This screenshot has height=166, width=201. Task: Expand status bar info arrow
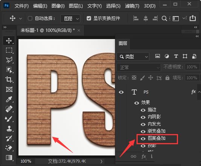101,161
